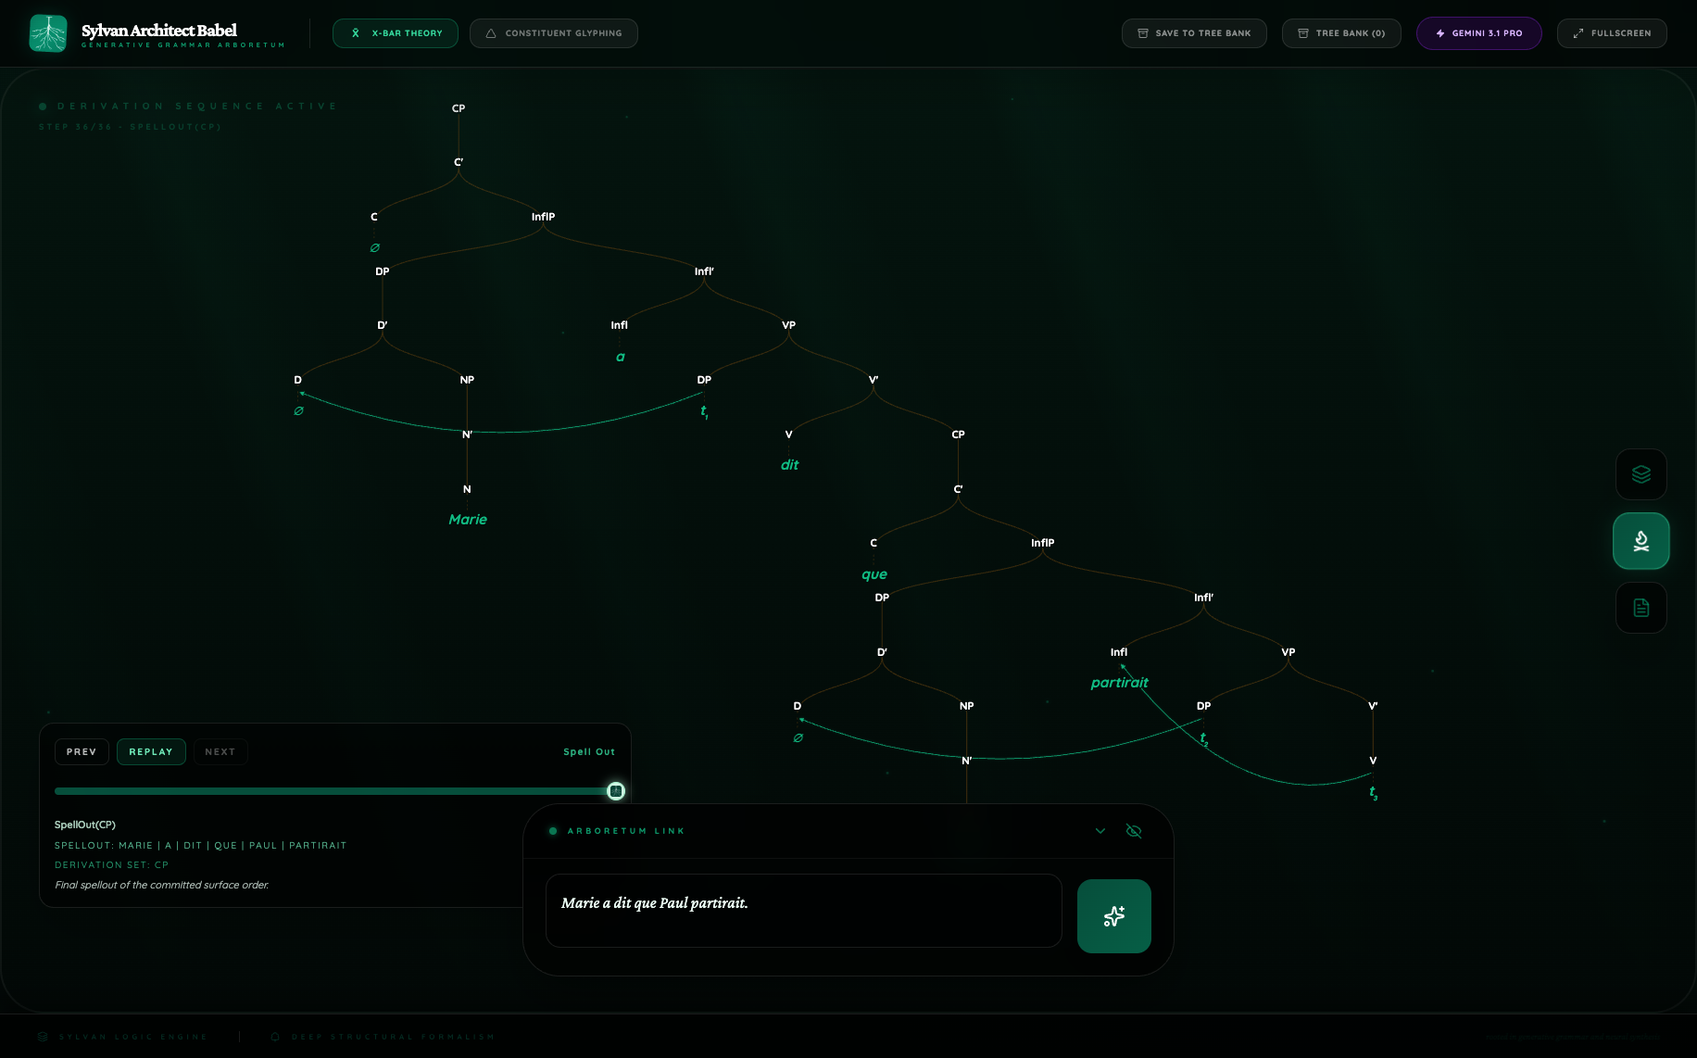Click the root CP node of tree

coord(459,108)
